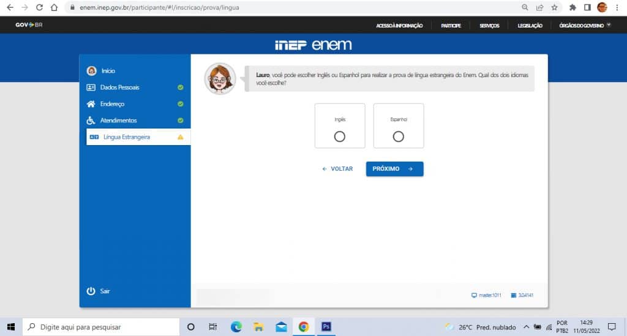Expand ÓRGÃOS DO GOVERNO dropdown
The width and height of the screenshot is (627, 336).
(x=585, y=25)
